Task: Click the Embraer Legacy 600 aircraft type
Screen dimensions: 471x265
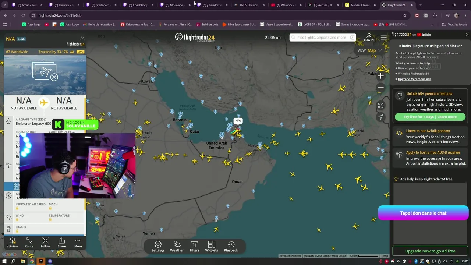Action: pyautogui.click(x=33, y=124)
